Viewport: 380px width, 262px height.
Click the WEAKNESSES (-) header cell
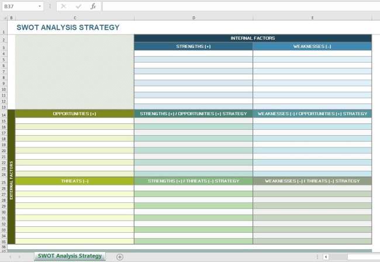[x=312, y=46]
